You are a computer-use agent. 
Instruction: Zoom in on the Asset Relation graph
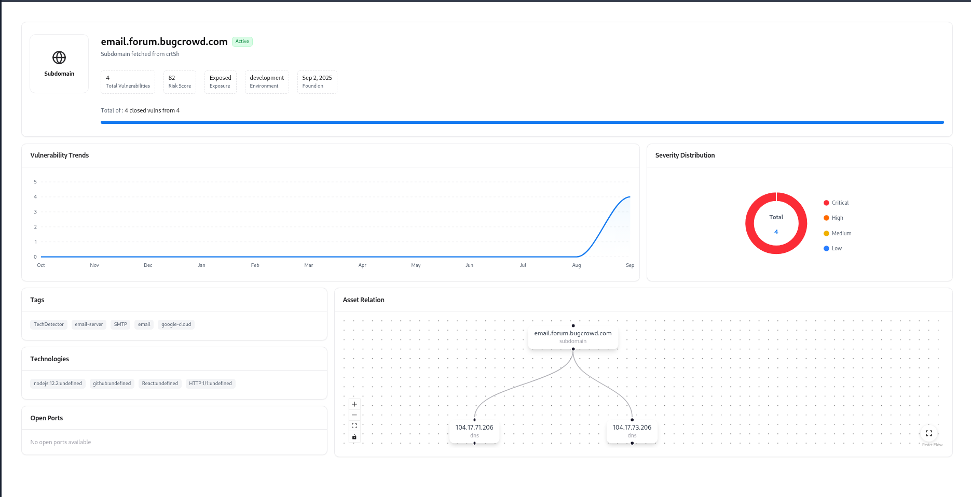click(354, 404)
